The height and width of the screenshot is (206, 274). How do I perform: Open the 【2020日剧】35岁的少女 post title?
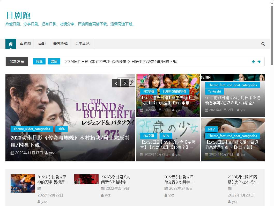pos(168,145)
